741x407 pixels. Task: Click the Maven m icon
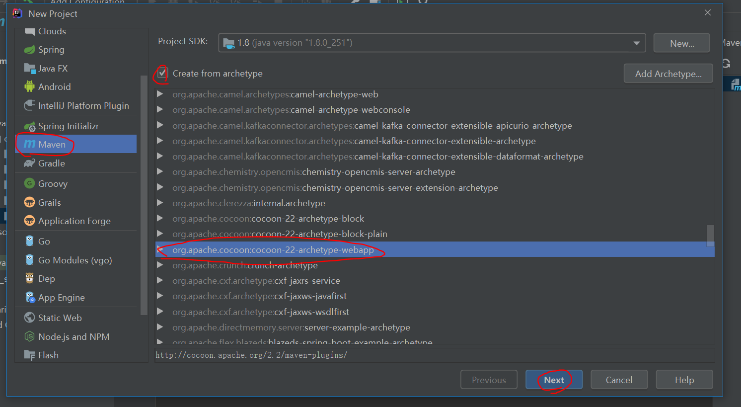coord(30,144)
